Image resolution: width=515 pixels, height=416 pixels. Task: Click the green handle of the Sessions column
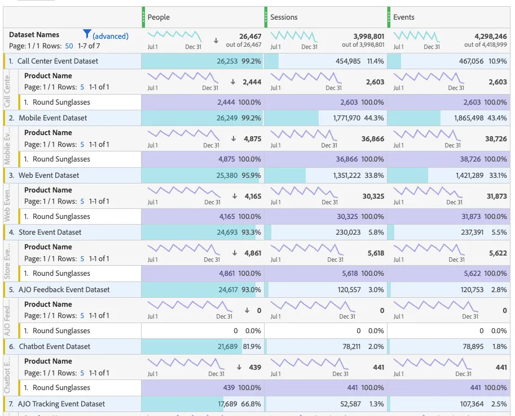pos(266,17)
